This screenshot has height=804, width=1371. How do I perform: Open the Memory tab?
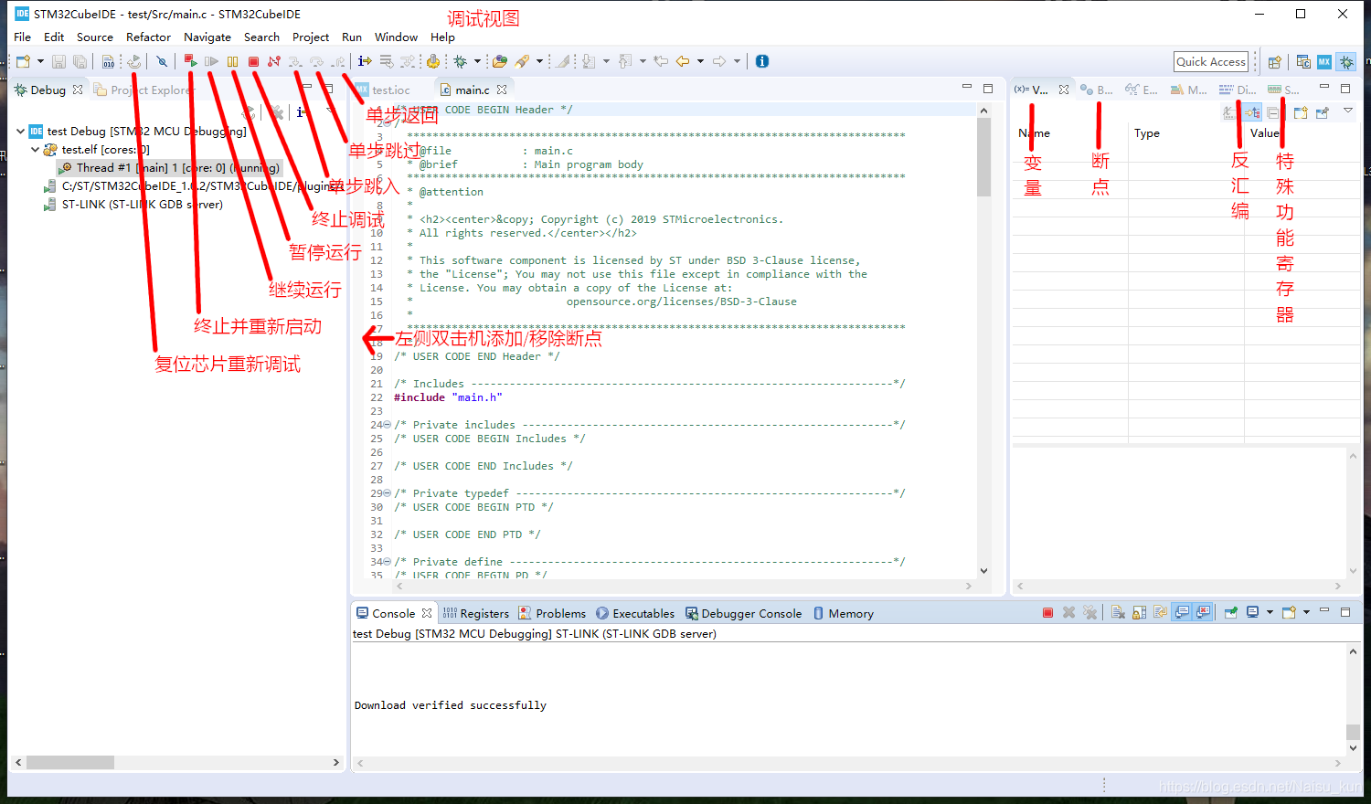(x=844, y=614)
